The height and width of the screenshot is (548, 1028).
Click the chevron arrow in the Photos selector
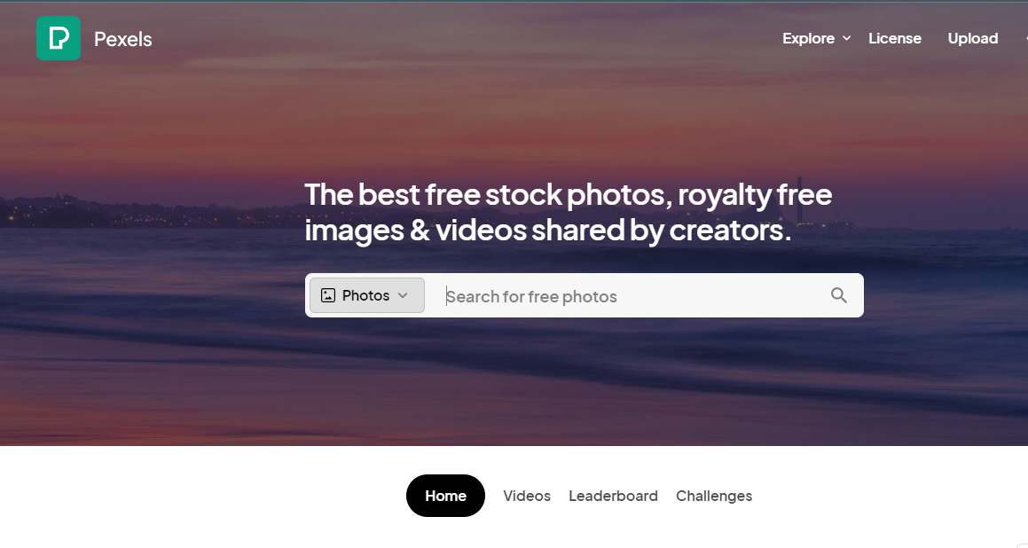(403, 295)
